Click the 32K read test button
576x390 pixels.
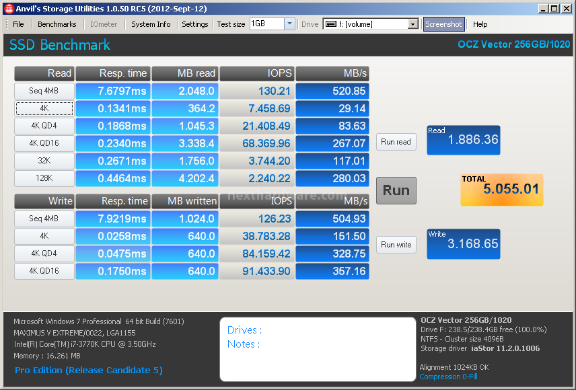coord(44,161)
